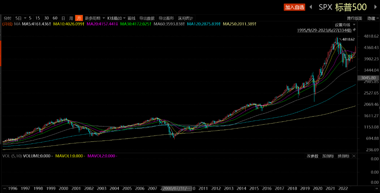Click year 2022 on timeline axis
380x193 pixels.
[x=342, y=188]
